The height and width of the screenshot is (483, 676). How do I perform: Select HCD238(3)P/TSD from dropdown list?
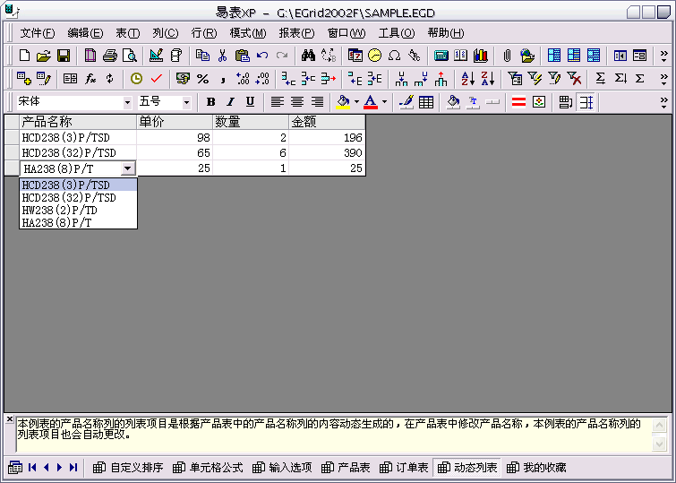tap(79, 185)
